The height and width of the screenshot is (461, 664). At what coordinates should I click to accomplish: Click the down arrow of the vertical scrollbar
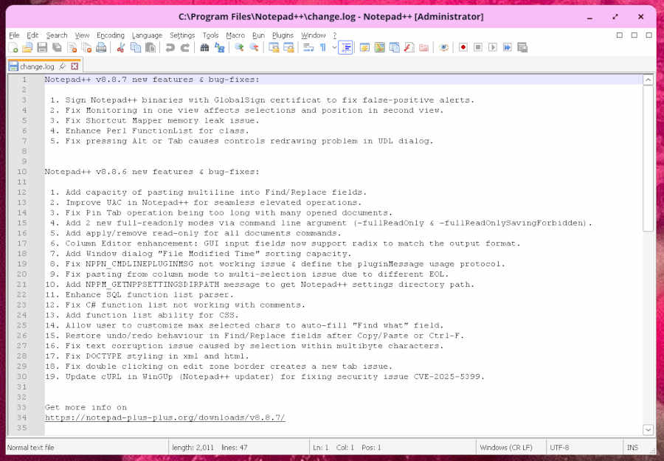pyautogui.click(x=648, y=429)
